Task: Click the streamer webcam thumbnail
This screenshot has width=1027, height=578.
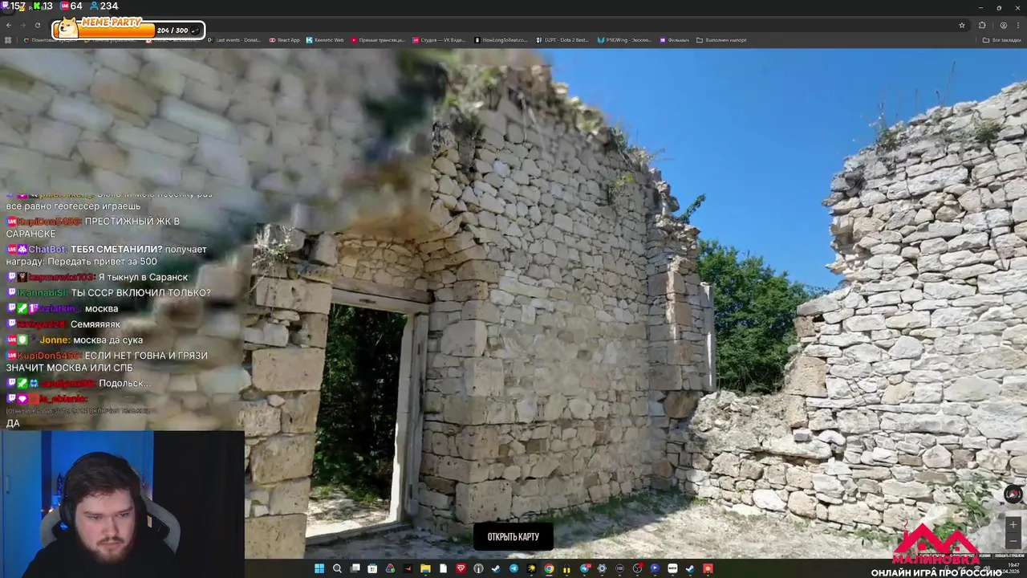Action: [x=122, y=504]
